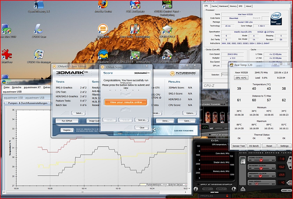Open the FOX LiveUpdate desktop shortcut

point(135,6)
